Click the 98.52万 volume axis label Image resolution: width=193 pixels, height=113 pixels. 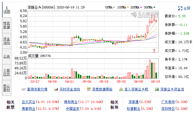pos(20,58)
